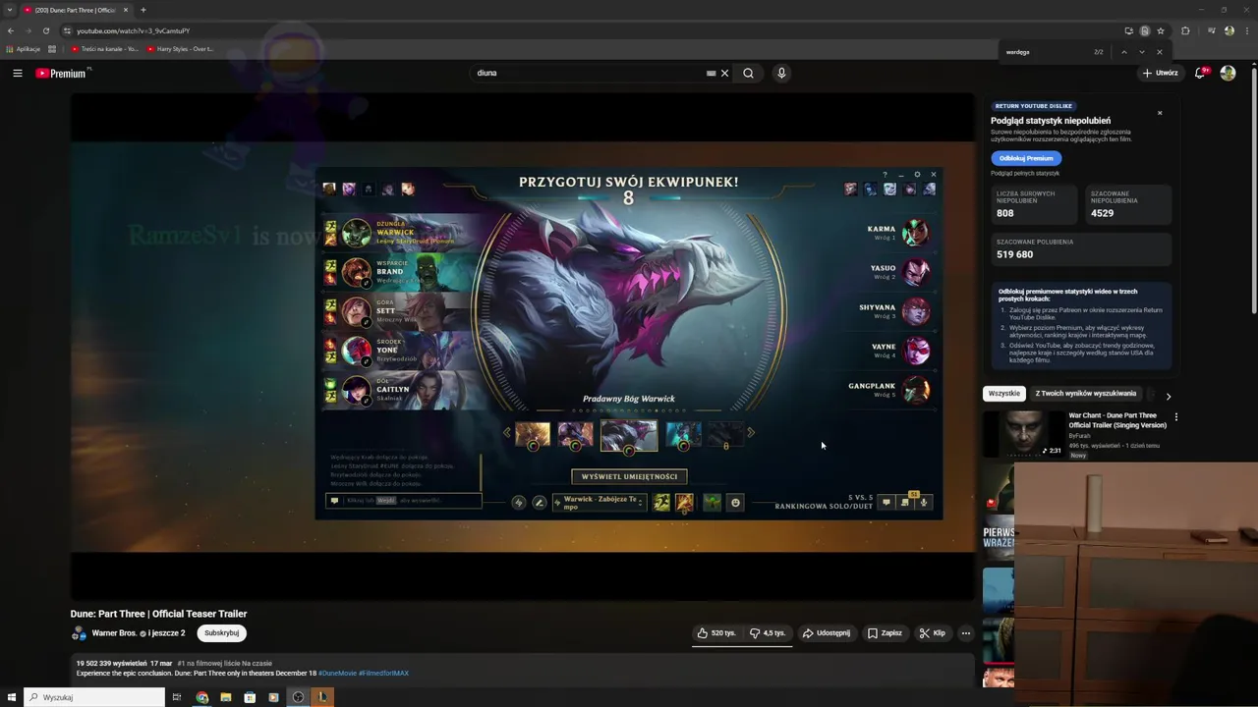The height and width of the screenshot is (707, 1258).
Task: Open the quick rune lightning icon
Action: 519,503
